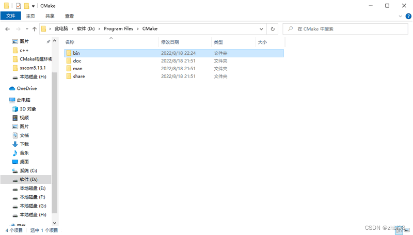This screenshot has height=235, width=413.
Task: Open the CMake构建环境 quick access folder
Action: click(36, 59)
